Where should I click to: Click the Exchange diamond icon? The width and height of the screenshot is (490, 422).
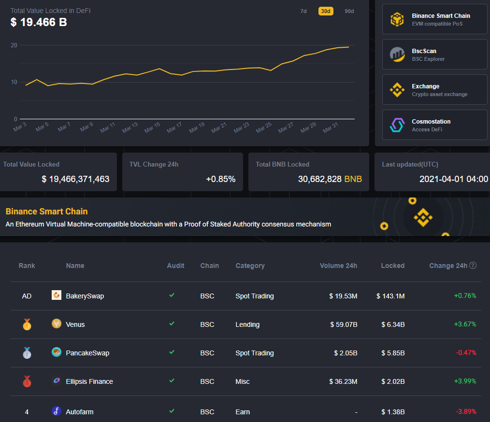397,90
